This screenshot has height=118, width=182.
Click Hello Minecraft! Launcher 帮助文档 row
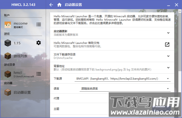click(112, 45)
